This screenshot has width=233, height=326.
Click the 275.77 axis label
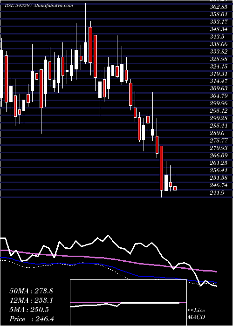tap(218, 141)
